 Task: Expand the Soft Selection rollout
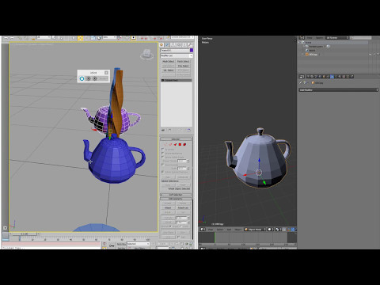[176, 195]
